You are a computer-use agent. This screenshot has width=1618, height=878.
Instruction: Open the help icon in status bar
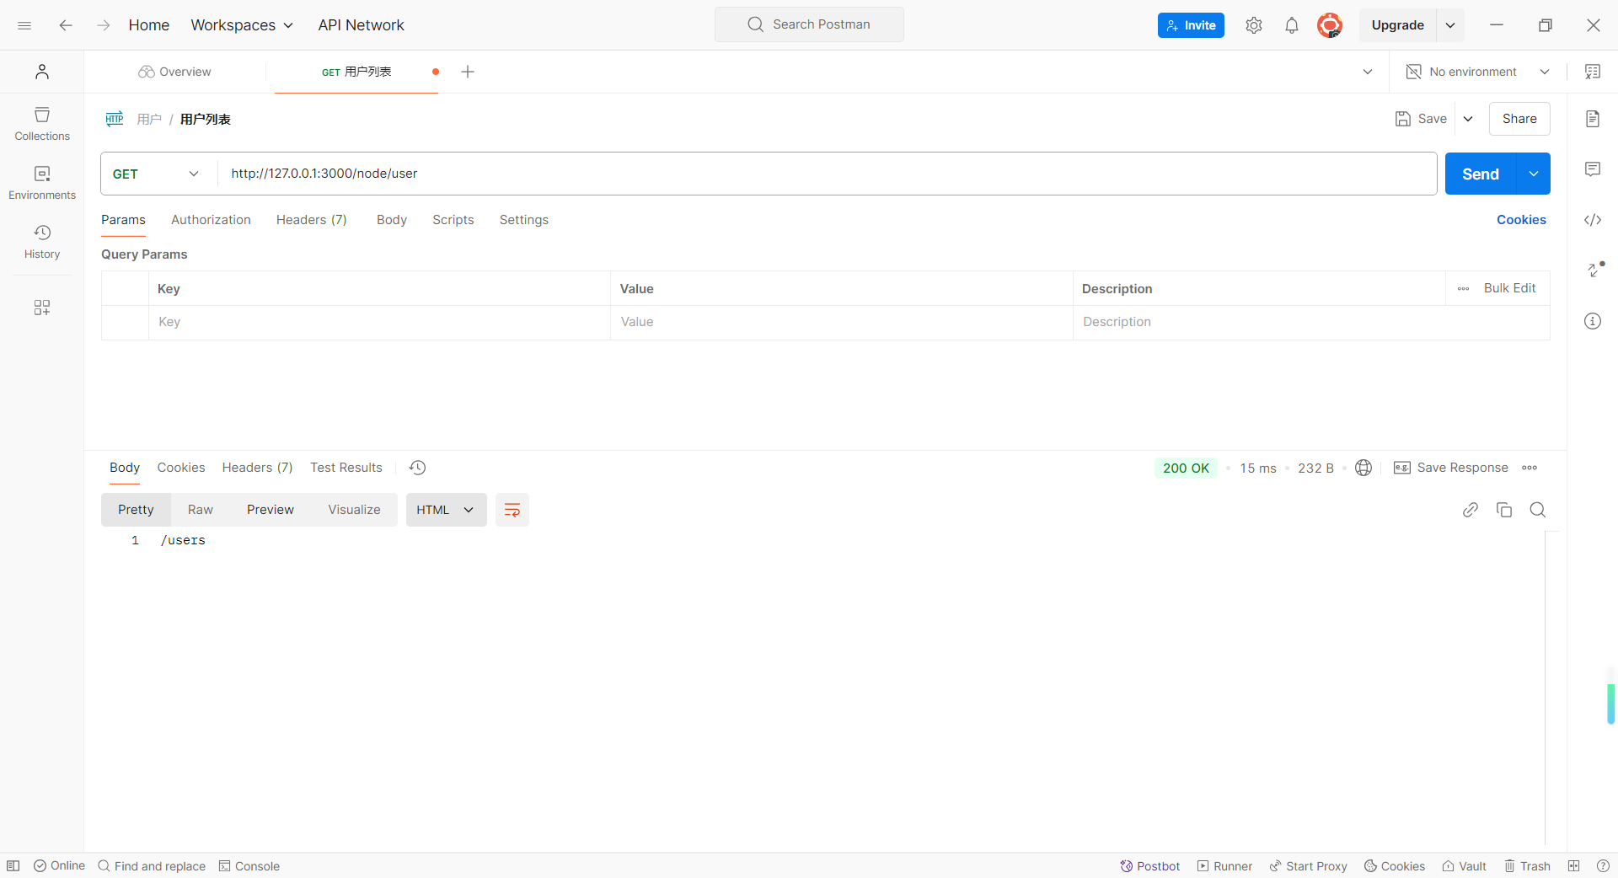(x=1603, y=866)
